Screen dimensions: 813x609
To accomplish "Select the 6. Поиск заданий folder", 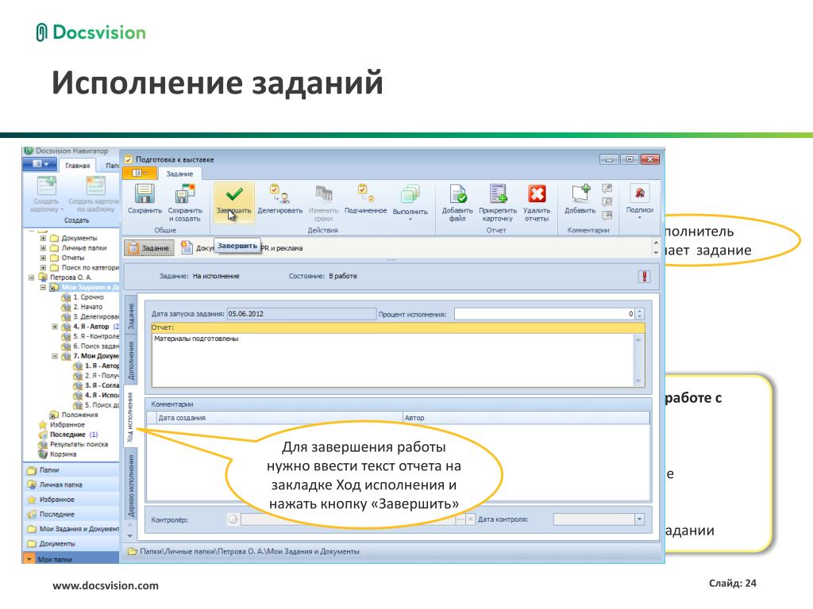I will point(91,347).
